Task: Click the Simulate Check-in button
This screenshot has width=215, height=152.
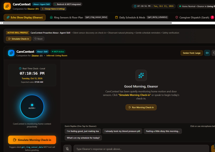Action: pos(19,39)
